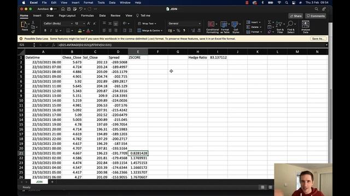
Task: Add a new sheet with the plus button
Action: (52, 182)
